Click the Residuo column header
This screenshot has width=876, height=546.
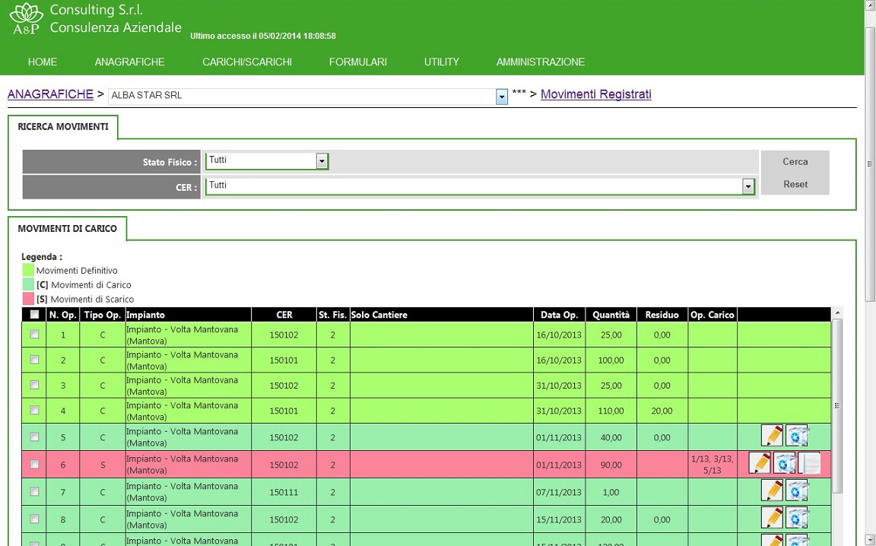pyautogui.click(x=662, y=315)
